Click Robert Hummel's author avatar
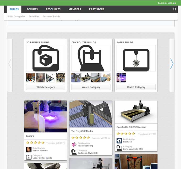This screenshot has height=169, width=181. 29,150
